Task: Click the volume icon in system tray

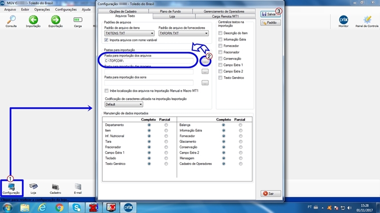Action: click(349, 208)
